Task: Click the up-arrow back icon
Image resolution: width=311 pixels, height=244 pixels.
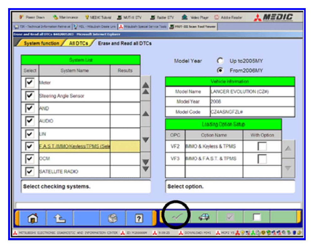Action: click(60, 217)
